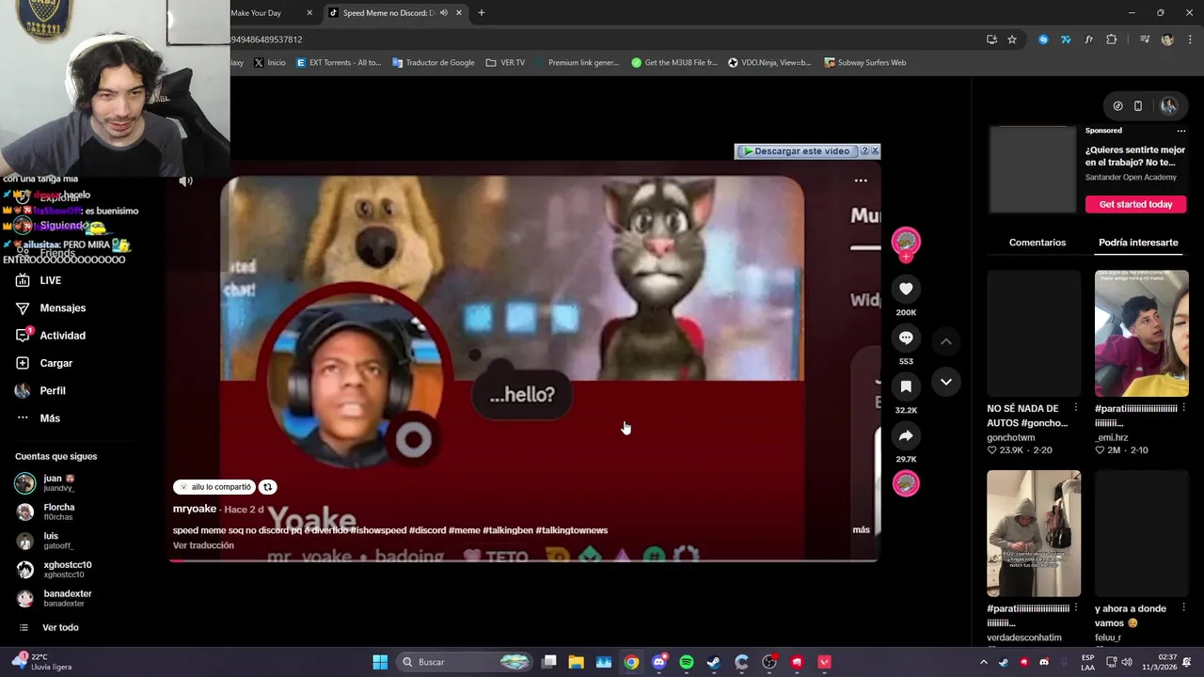Open Discord from the taskbar
Viewport: 1204px width, 677px height.
pyautogui.click(x=659, y=662)
